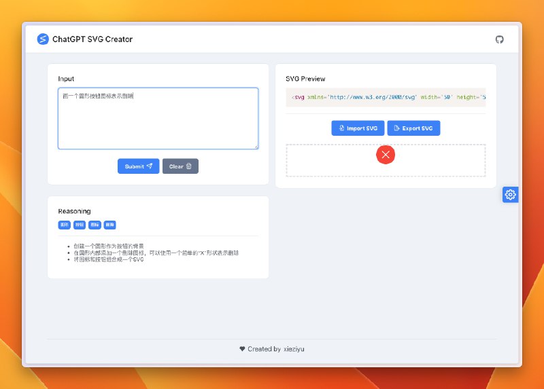Click the 'Created by' footer text

point(264,349)
